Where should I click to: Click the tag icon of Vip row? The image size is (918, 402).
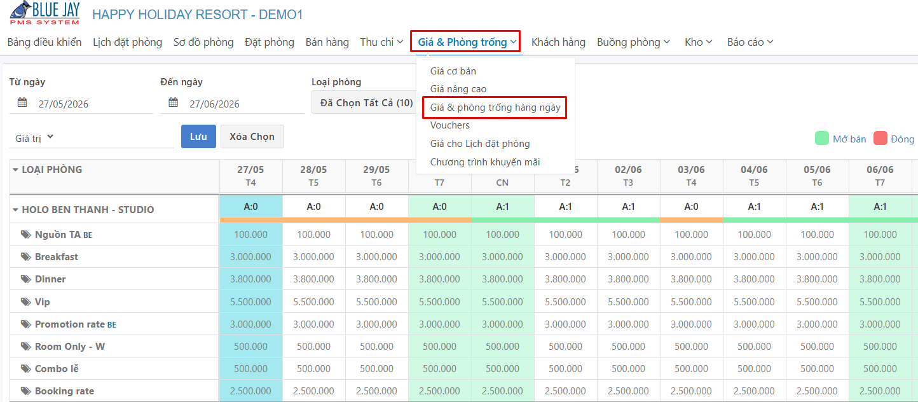[25, 302]
